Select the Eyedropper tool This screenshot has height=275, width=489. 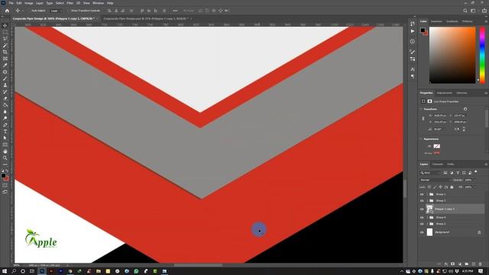pos(5,65)
